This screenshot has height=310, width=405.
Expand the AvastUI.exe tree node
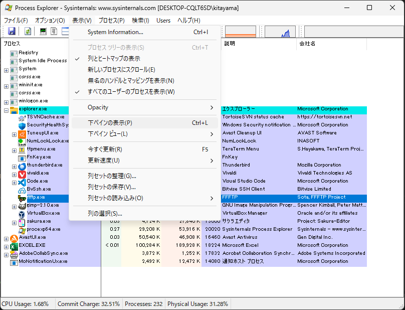pos(6,239)
